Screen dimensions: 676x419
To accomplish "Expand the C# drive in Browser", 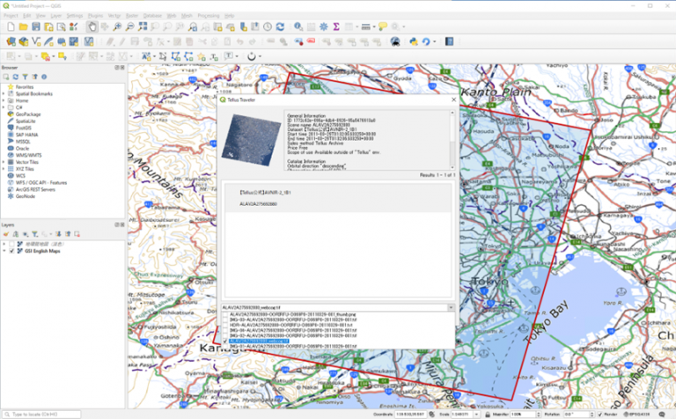I will tap(4, 107).
